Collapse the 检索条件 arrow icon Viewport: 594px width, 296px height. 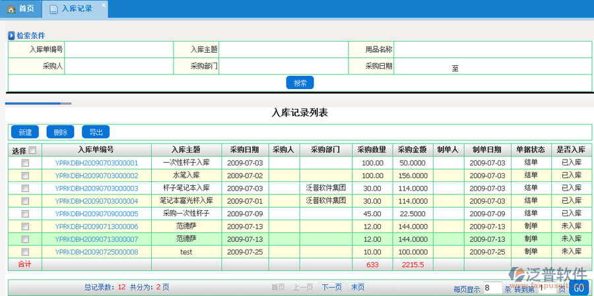[x=11, y=36]
